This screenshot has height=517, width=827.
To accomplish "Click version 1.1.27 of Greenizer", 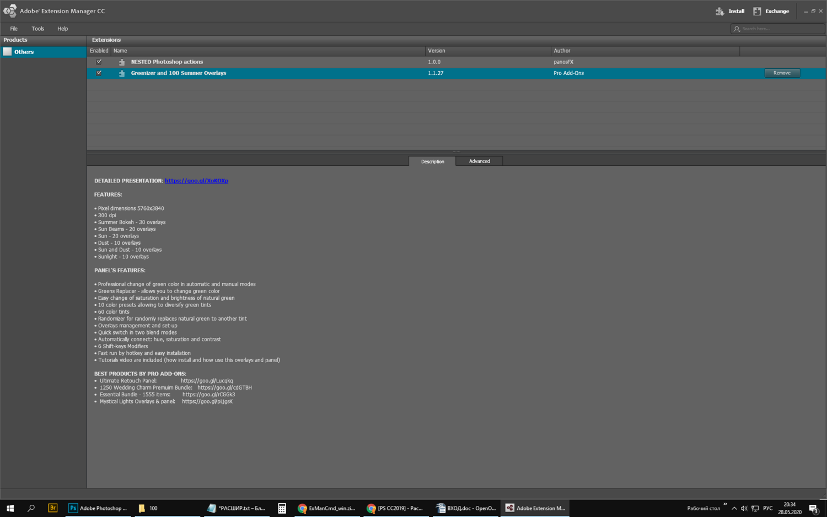I will 436,73.
